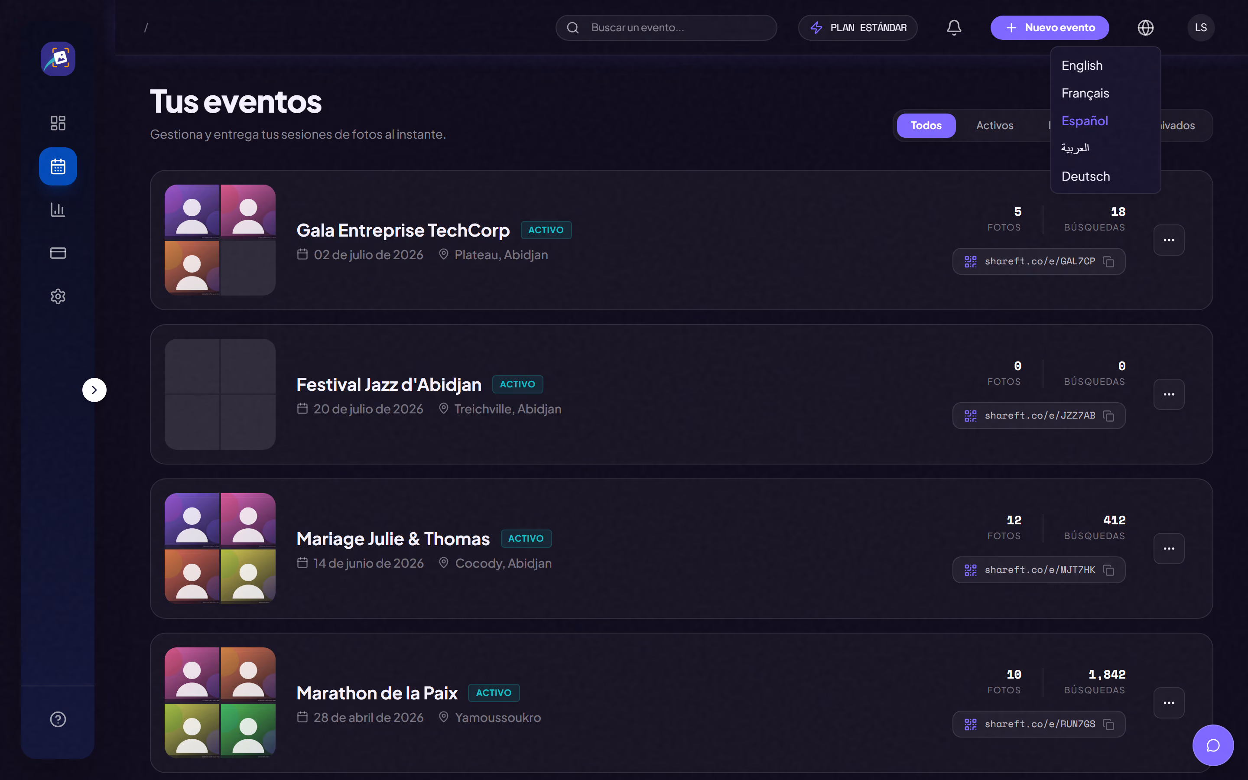This screenshot has height=780, width=1248.
Task: Click the shareft.co/e/MJT7HK link text
Action: pos(1040,570)
